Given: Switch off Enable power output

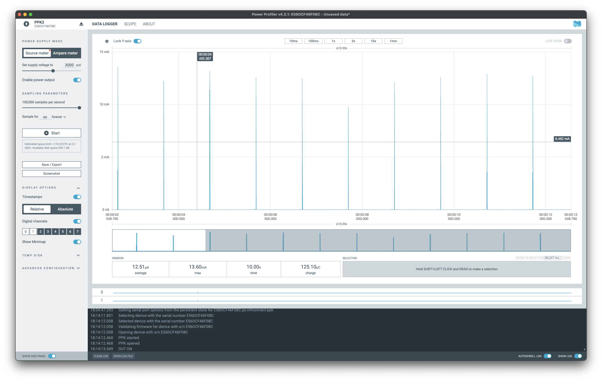Looking at the screenshot, I should [x=77, y=80].
